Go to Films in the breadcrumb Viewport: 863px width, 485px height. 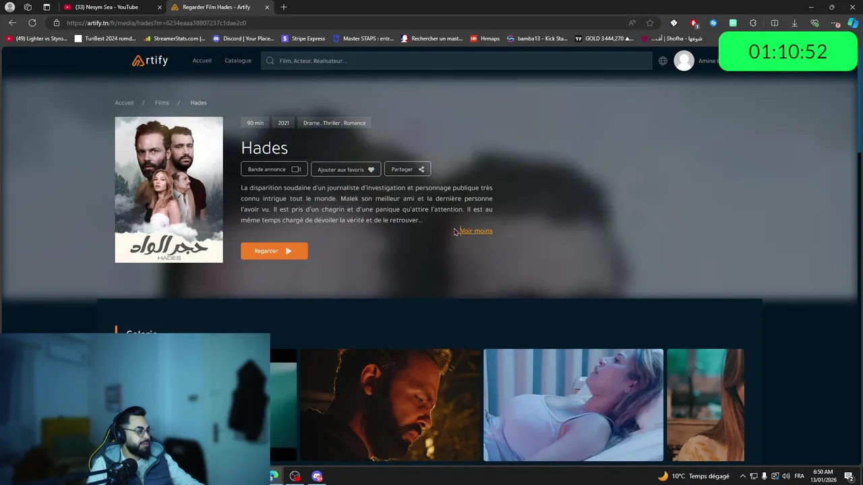(x=162, y=102)
